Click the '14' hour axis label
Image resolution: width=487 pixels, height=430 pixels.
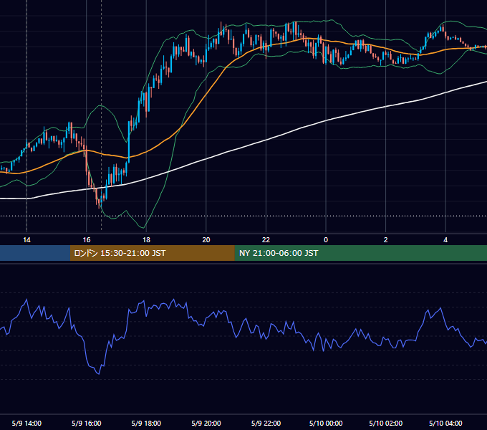pyautogui.click(x=26, y=240)
